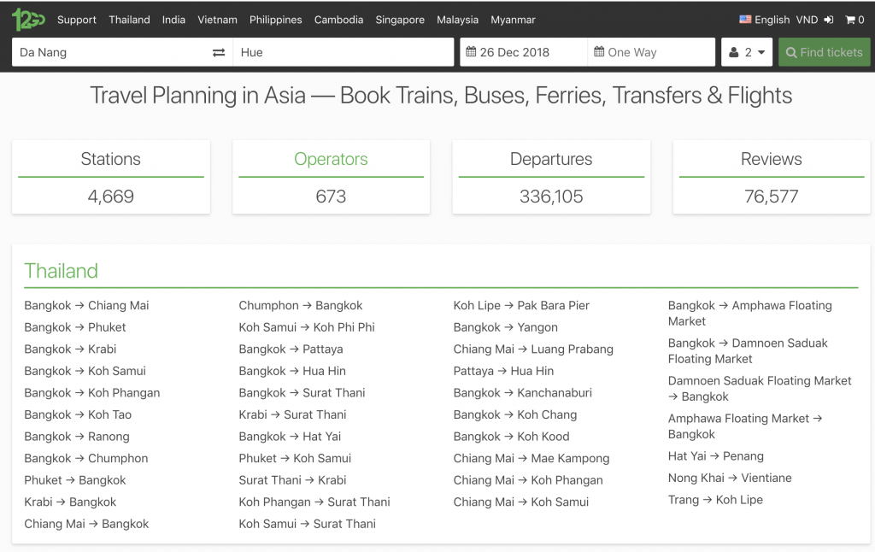Open the Bangkok → Koh Phangan route
875x552 pixels.
click(x=92, y=392)
